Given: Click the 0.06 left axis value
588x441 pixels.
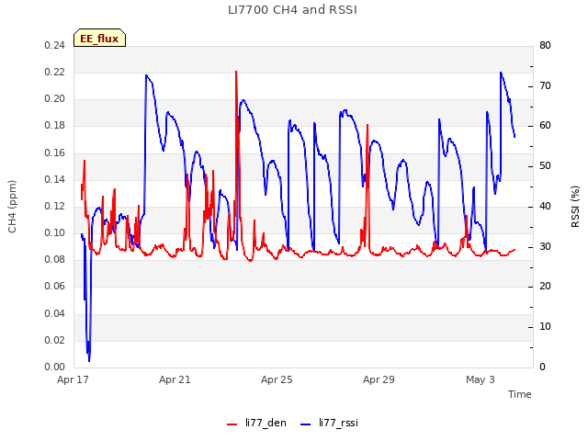Looking at the screenshot, I should 55,287.
